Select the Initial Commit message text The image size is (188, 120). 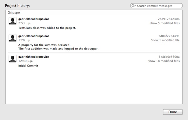[x=28, y=66]
